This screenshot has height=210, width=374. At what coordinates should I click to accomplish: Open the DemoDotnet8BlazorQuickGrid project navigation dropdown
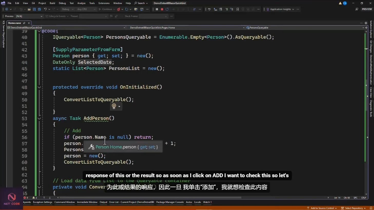tap(66, 28)
